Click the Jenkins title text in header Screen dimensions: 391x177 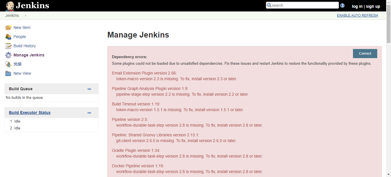point(32,5)
